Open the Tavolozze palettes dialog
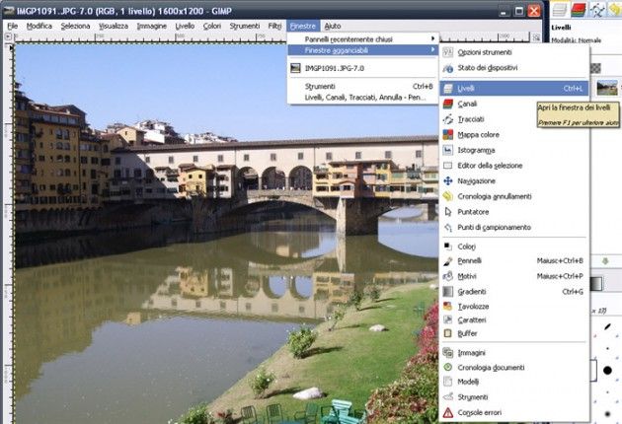This screenshot has height=424, width=622. coord(514,307)
